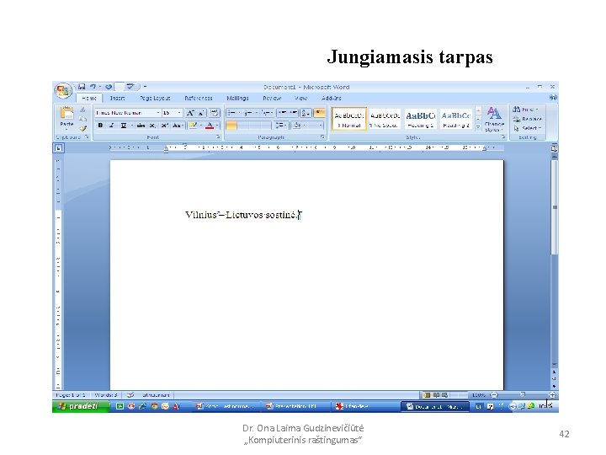This screenshot has height=455, width=606.
Task: Toggle Show/Hide paragraph marks button
Action: tap(320, 113)
